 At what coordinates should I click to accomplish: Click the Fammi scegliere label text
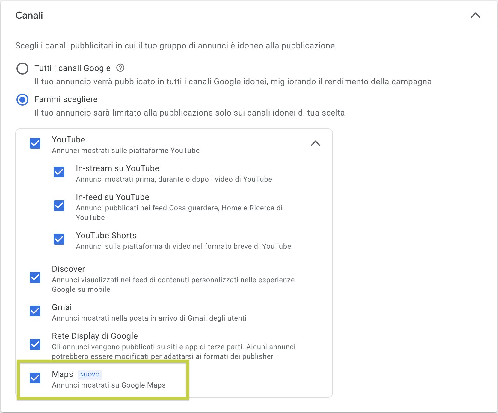coord(66,99)
